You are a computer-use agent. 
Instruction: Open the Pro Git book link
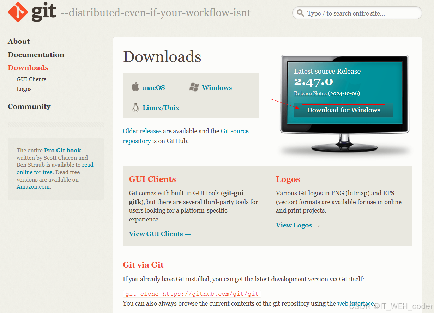coord(62,150)
